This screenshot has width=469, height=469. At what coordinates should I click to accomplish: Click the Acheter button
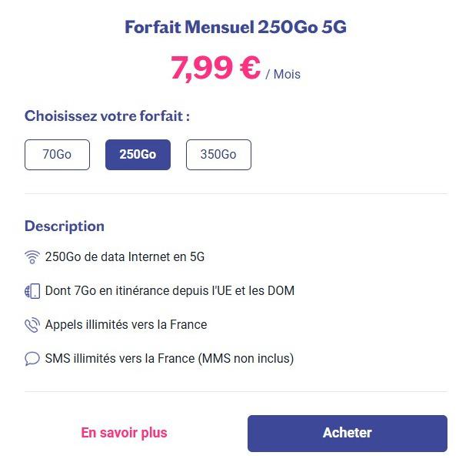tap(348, 434)
